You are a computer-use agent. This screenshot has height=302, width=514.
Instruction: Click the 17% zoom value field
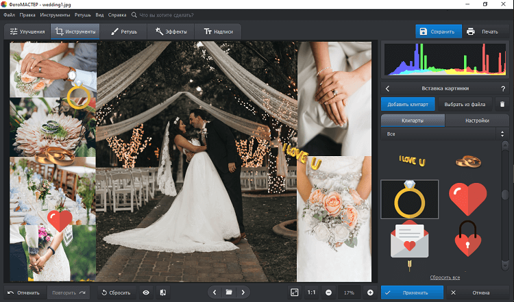[349, 292]
